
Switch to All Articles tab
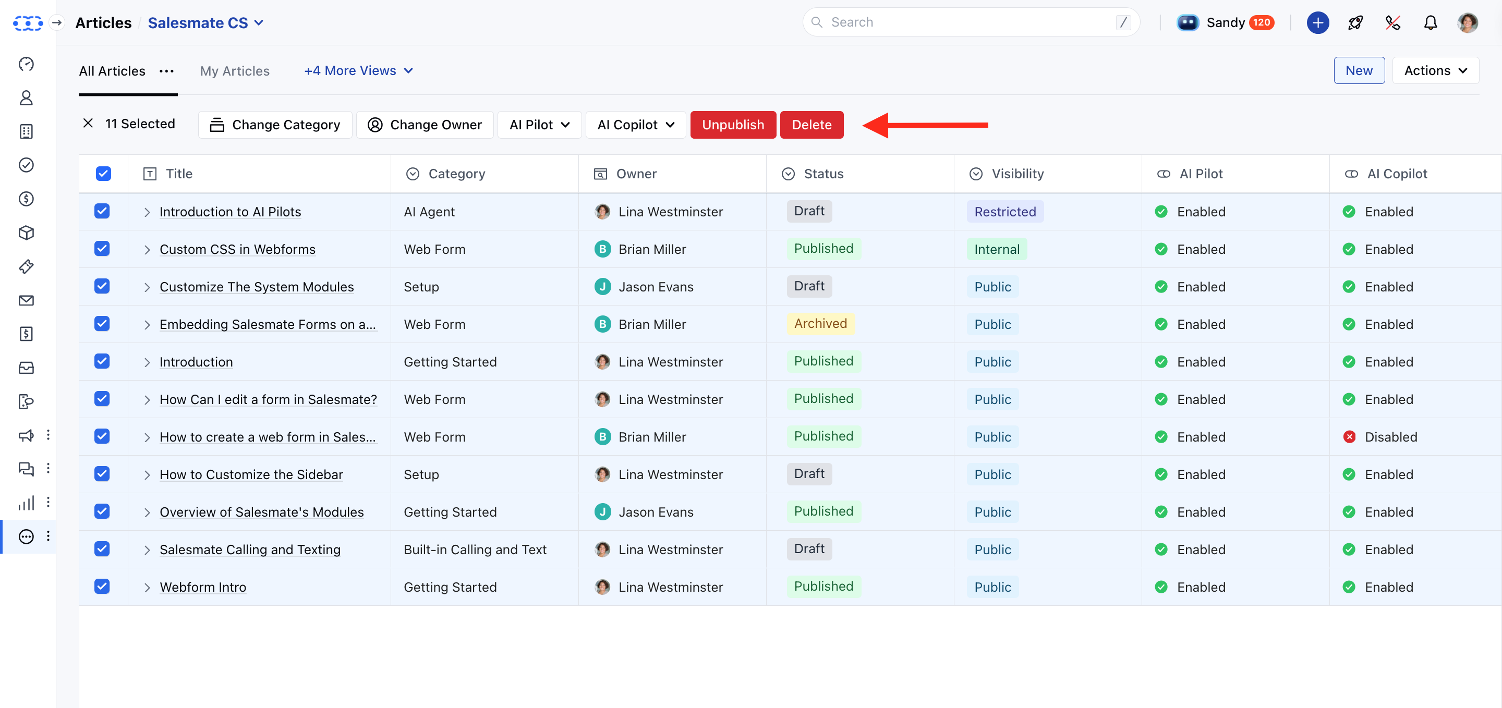(x=112, y=71)
